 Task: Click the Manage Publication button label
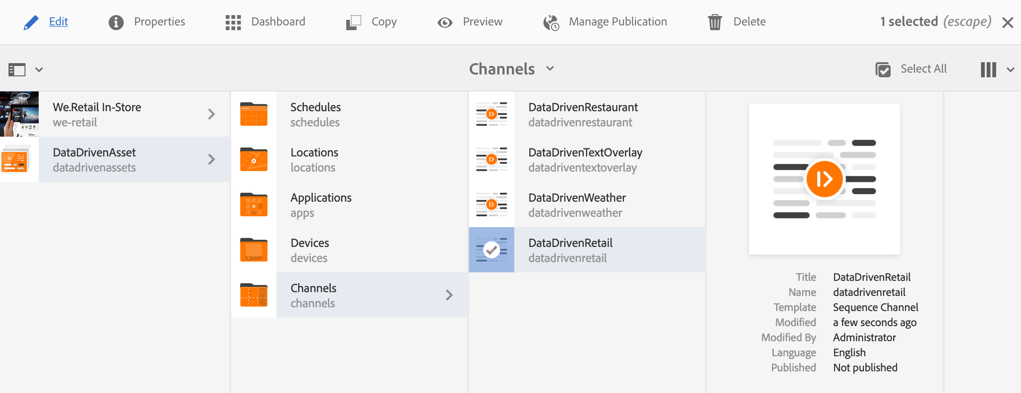pos(618,22)
